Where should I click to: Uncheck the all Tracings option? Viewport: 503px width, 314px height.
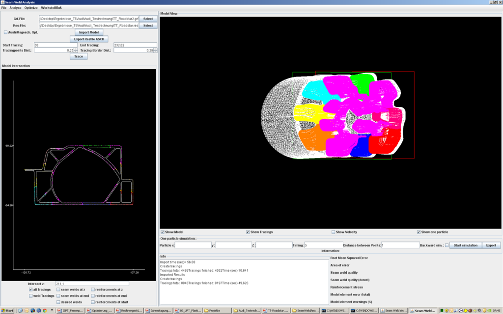30,289
